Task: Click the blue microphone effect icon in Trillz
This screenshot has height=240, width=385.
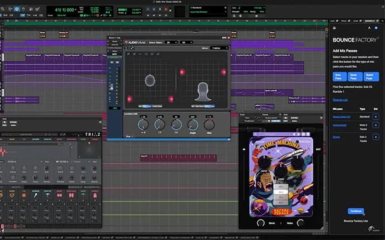Action: (x=36, y=195)
